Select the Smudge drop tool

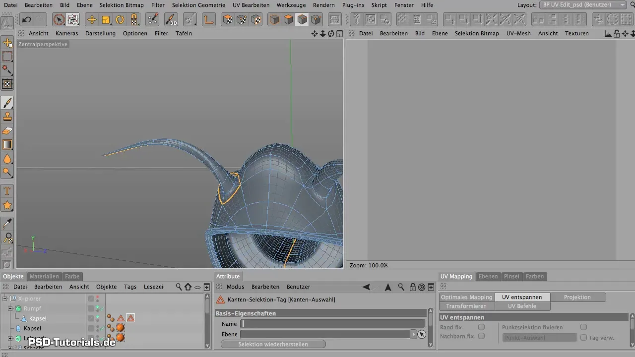click(x=7, y=159)
